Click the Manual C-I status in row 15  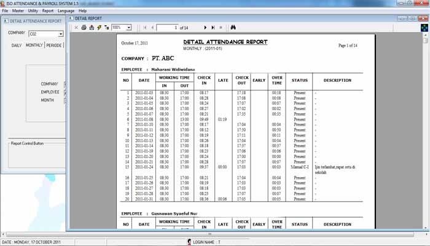pyautogui.click(x=300, y=167)
